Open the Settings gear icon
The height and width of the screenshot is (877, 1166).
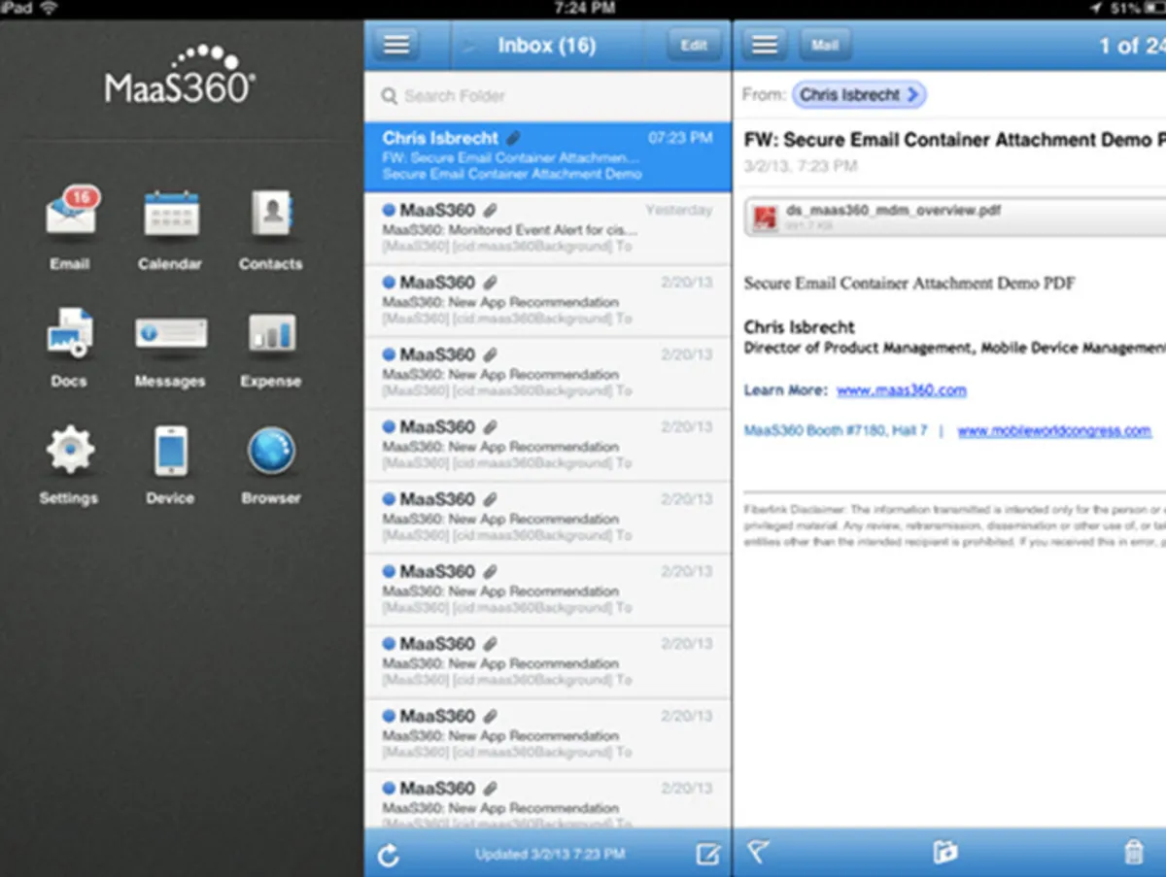[x=70, y=452]
